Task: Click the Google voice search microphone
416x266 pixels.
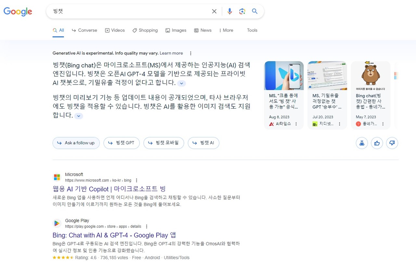Action: coord(230,11)
